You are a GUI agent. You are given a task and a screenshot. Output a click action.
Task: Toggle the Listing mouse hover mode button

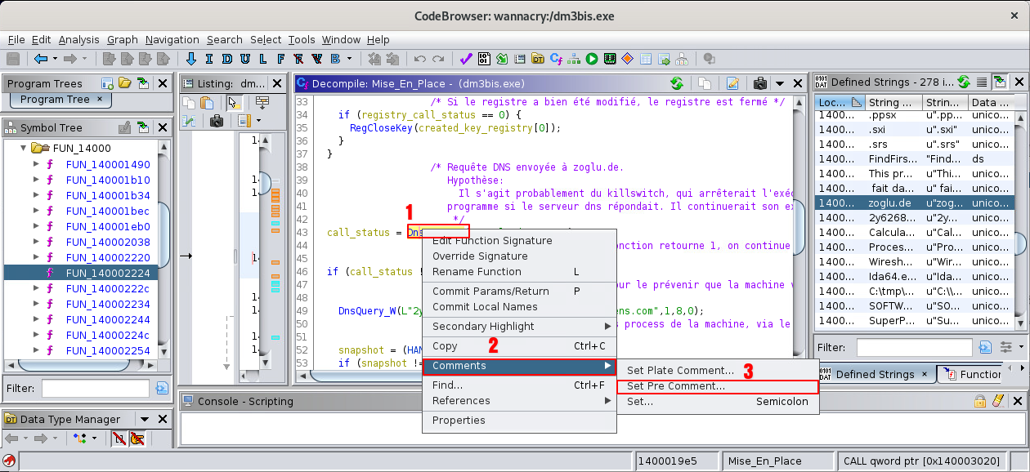point(234,103)
